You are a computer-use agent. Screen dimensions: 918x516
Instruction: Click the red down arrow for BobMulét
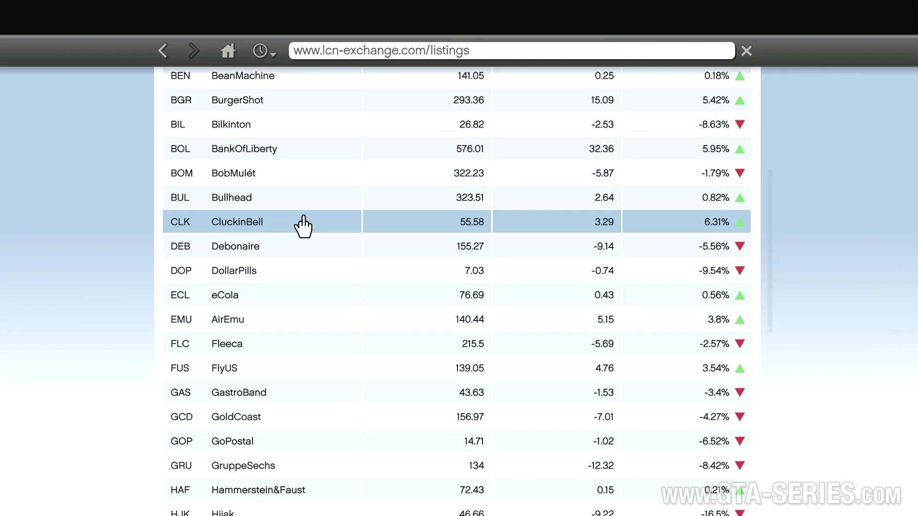740,173
